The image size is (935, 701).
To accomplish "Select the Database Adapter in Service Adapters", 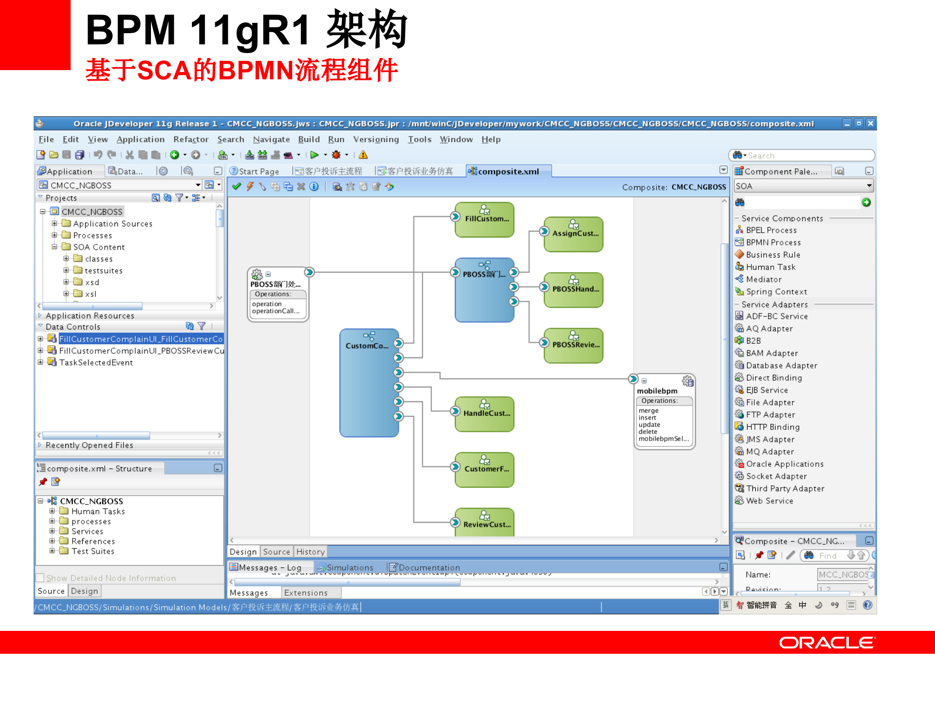I will pos(781,365).
